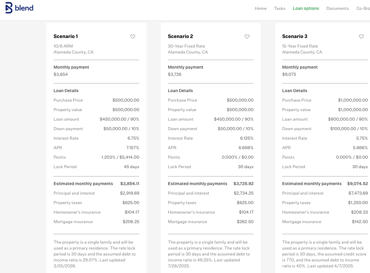The height and width of the screenshot is (273, 370).
Task: Open the Tasks tab
Action: click(x=280, y=8)
